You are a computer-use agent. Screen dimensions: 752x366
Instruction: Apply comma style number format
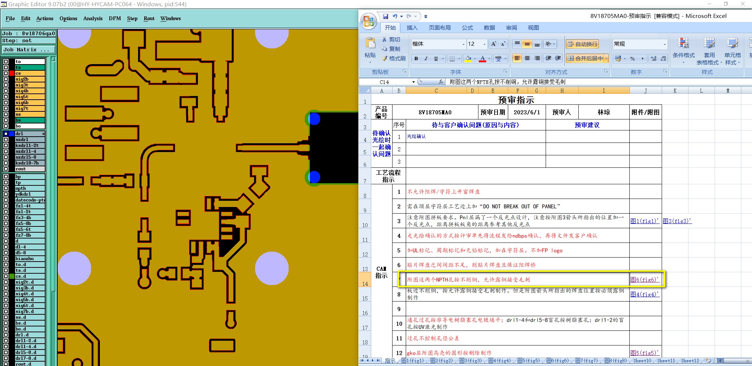click(642, 59)
